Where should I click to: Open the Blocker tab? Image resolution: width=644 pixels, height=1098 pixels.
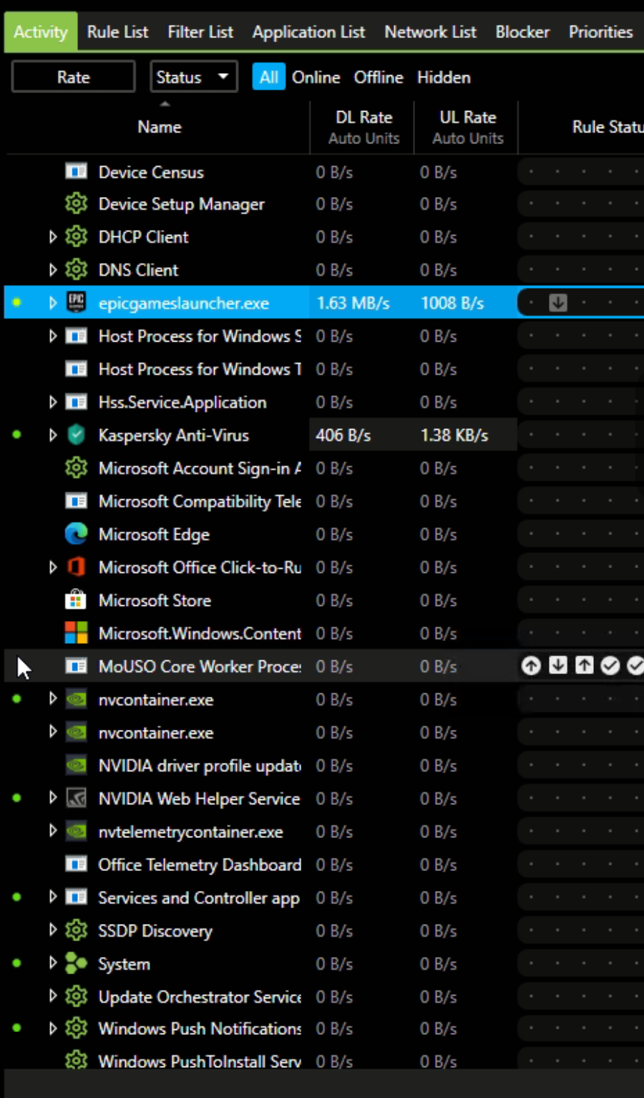[522, 32]
